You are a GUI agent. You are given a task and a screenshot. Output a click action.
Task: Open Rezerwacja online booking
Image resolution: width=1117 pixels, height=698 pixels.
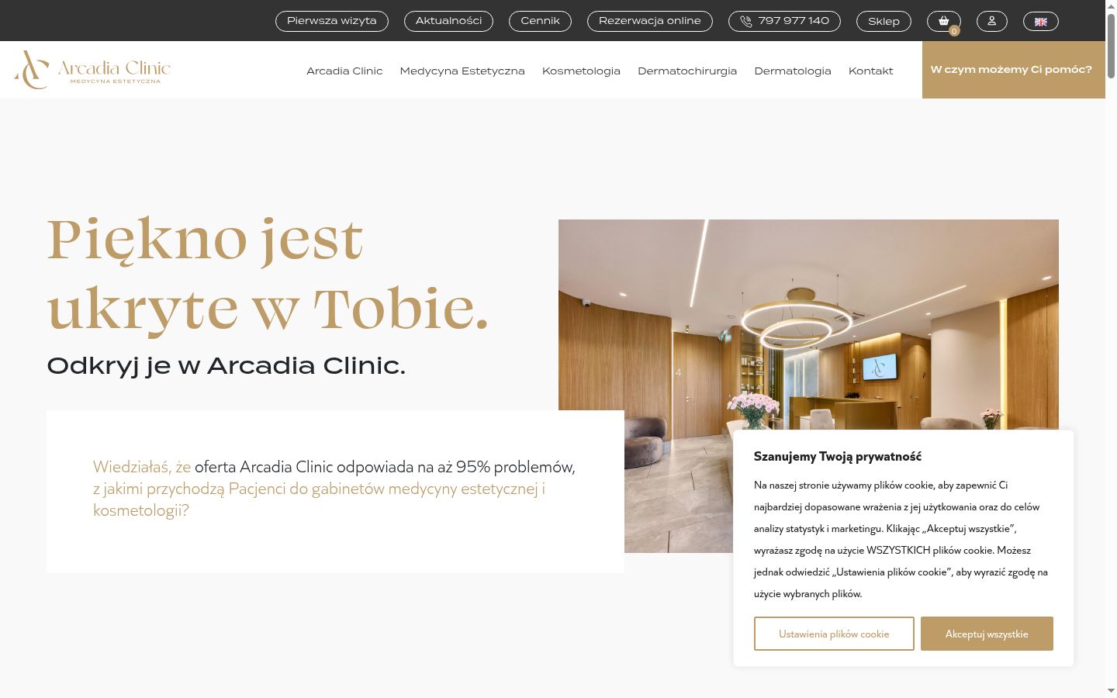tap(649, 21)
